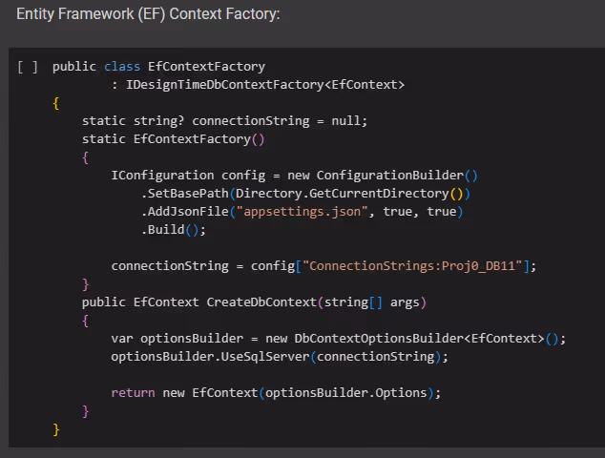Click the .Build() method call
This screenshot has width=605, height=458.
173,230
